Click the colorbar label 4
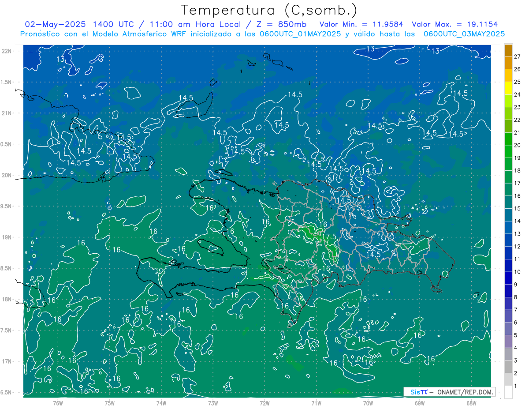Image resolution: width=529 pixels, height=409 pixels. tap(516, 348)
